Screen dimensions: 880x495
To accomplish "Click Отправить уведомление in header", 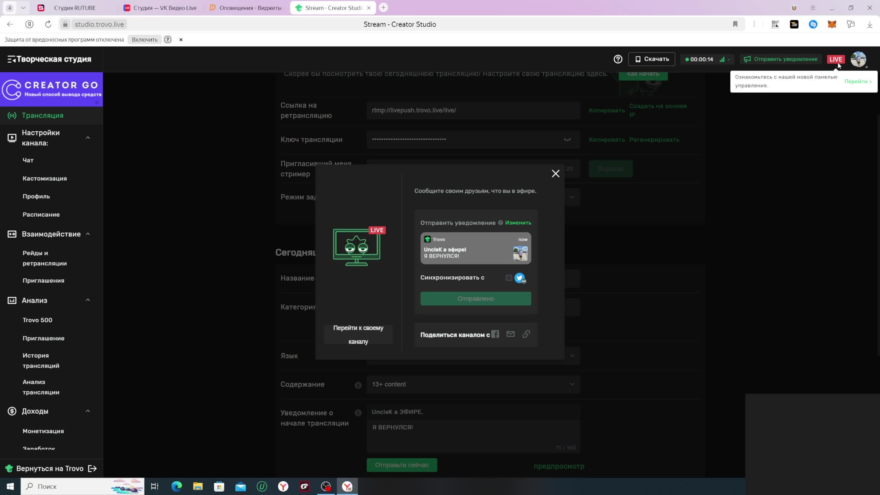I will (x=781, y=59).
